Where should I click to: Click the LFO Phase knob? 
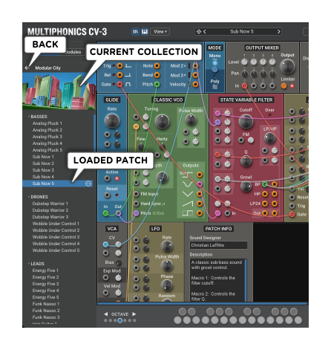coord(167,285)
